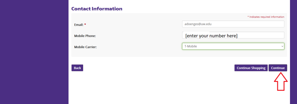Click the enter your number here placeholder
This screenshot has height=104, width=297.
(211, 36)
